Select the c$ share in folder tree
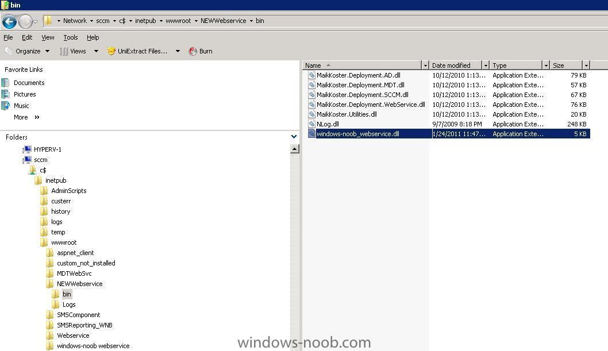Viewport: 608px width, 351px height. [x=43, y=171]
